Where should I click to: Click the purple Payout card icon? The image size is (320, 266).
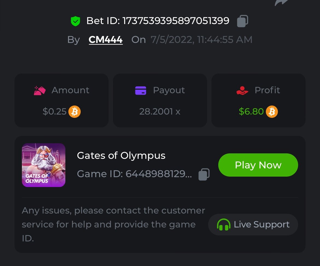[x=141, y=90]
